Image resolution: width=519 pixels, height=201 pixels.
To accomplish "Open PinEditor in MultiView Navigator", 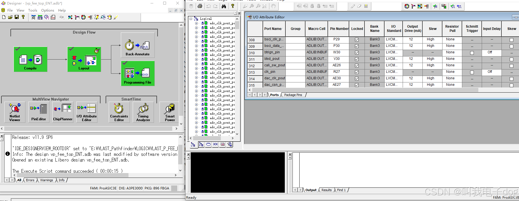I will pyautogui.click(x=39, y=112).
